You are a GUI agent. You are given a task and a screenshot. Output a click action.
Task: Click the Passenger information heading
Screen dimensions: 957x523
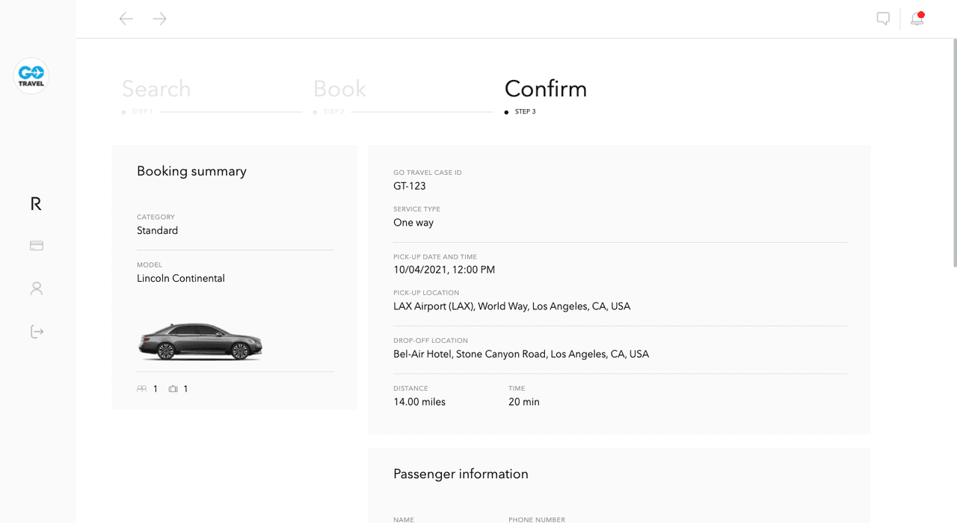point(461,474)
